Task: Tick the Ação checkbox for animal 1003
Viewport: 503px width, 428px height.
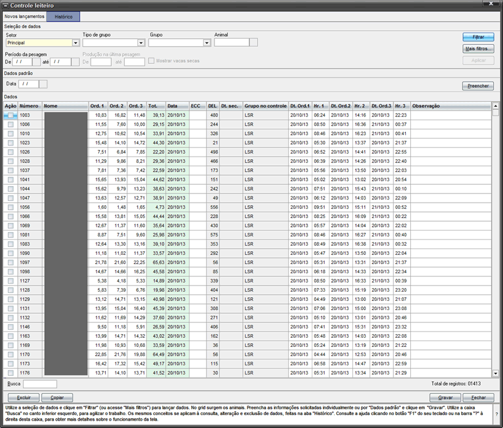Action: (x=10, y=115)
